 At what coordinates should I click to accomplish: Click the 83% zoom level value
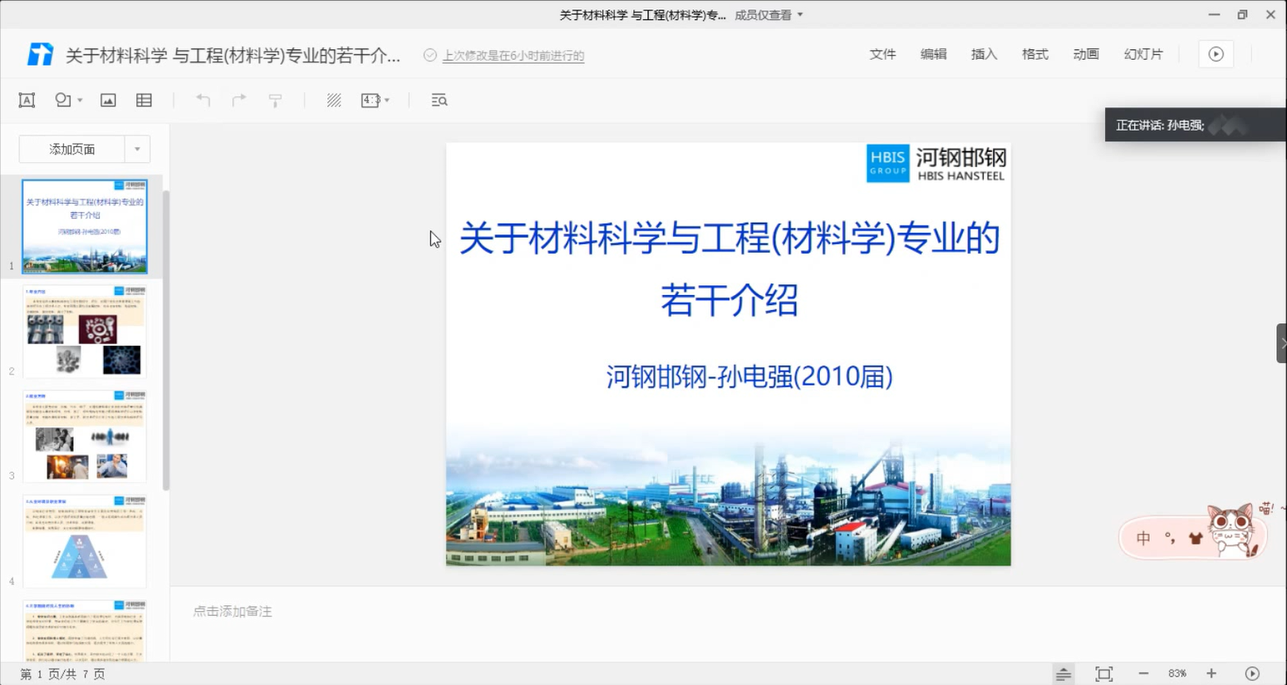tap(1177, 674)
